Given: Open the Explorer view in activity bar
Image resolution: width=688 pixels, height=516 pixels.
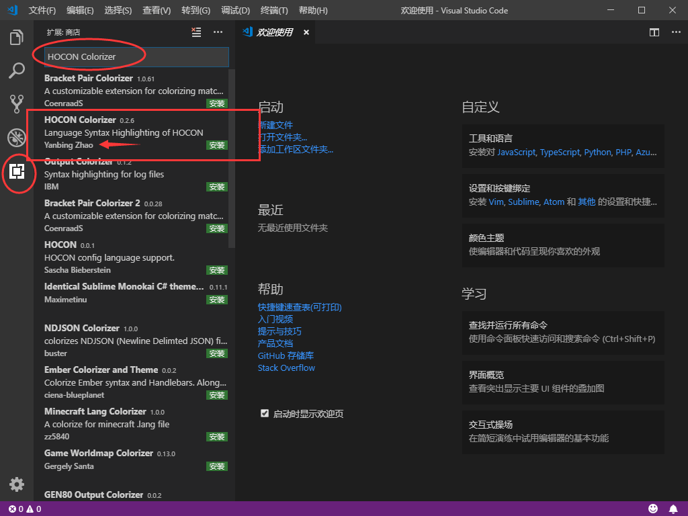Looking at the screenshot, I should click(17, 38).
